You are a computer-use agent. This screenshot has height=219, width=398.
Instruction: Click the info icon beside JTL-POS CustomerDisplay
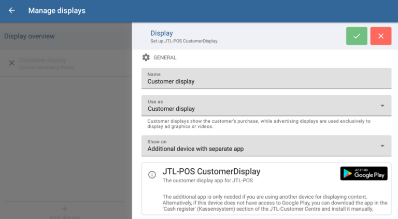(x=152, y=174)
